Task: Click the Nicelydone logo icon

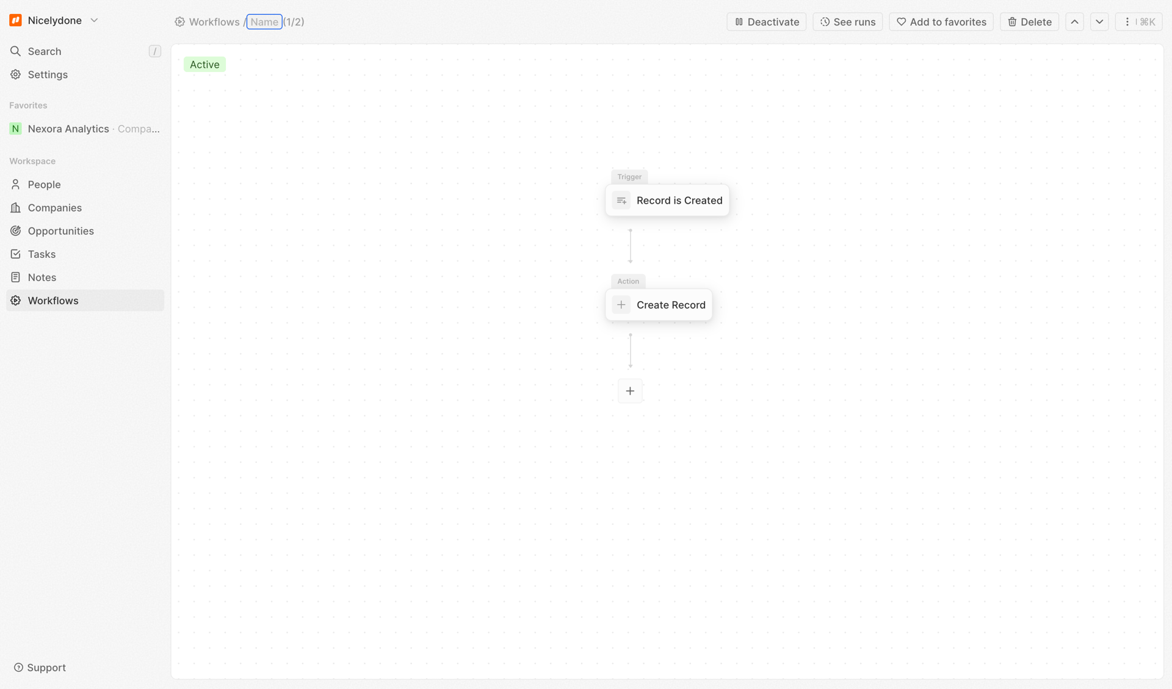Action: tap(15, 20)
